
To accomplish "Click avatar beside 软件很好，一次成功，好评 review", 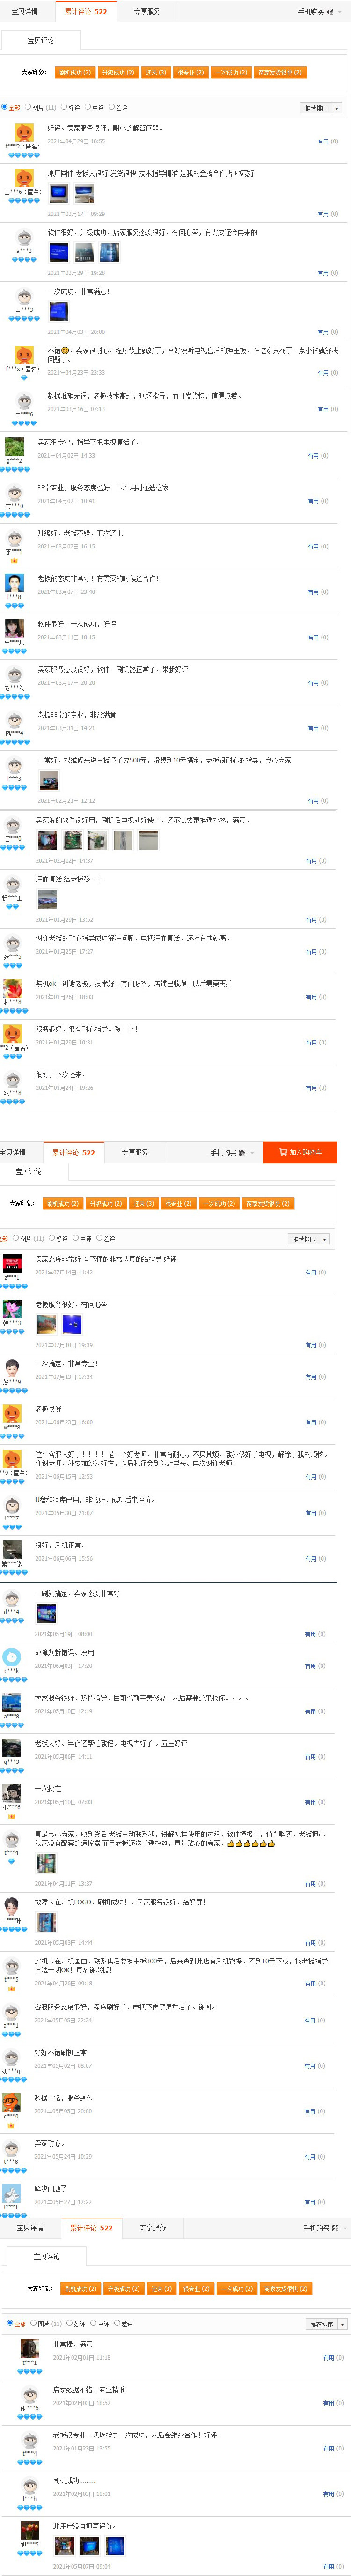I will coord(14,628).
